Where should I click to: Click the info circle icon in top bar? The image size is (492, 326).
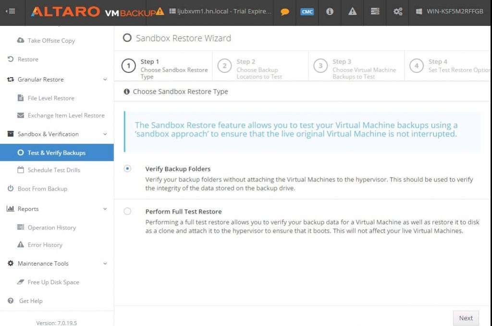click(330, 12)
